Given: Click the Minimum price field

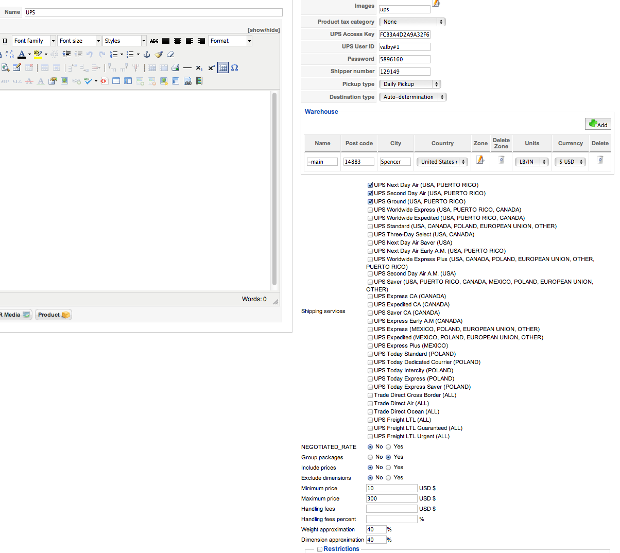Looking at the screenshot, I should (391, 488).
